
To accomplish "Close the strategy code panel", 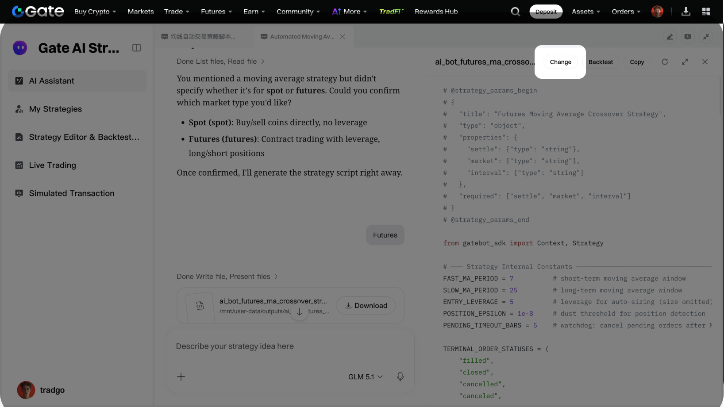I will tap(705, 62).
